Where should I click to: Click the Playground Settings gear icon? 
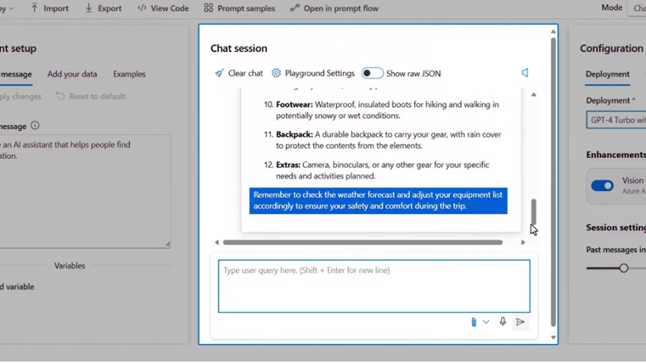click(276, 73)
